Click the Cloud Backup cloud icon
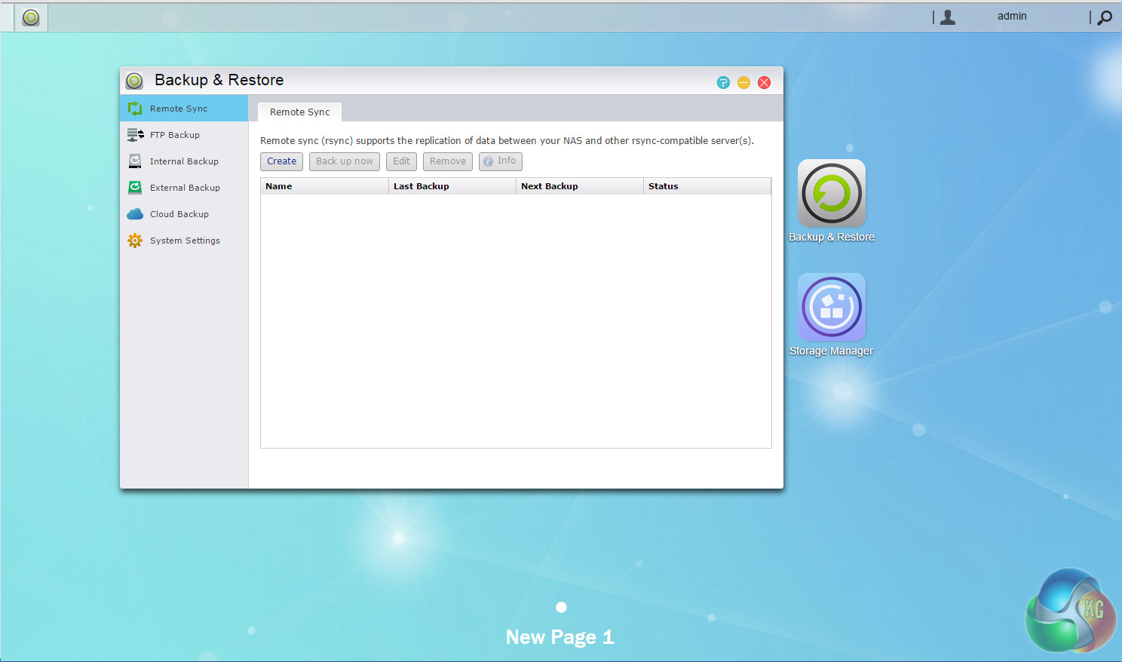The image size is (1122, 662). point(135,214)
